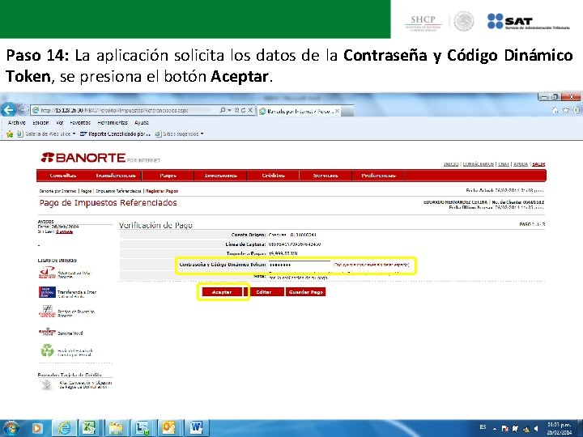This screenshot has height=437, width=583.
Task: Open File Explorer folder in taskbar
Action: click(x=115, y=428)
